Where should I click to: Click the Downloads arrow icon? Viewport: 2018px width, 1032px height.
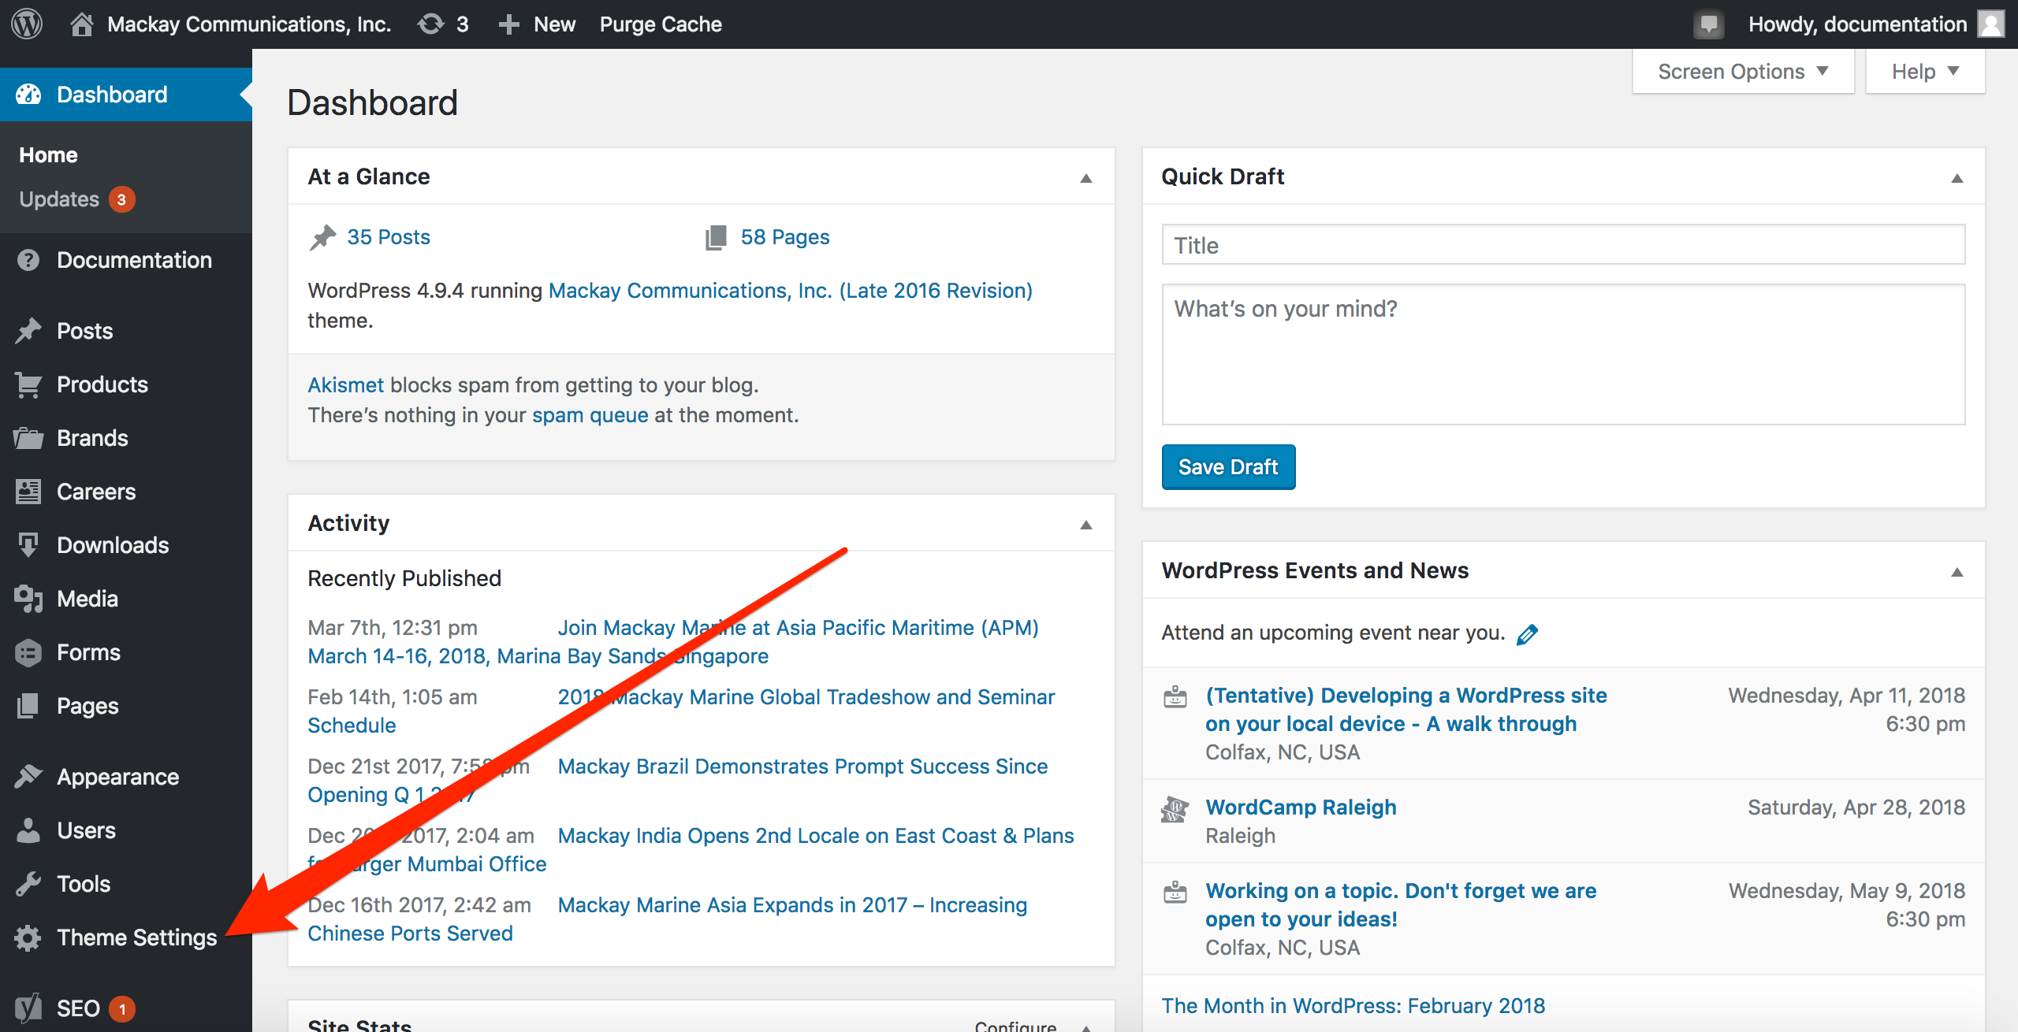(x=28, y=545)
